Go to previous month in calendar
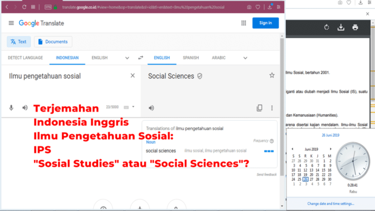Image resolution: width=375 pixels, height=211 pixels. [x=292, y=149]
